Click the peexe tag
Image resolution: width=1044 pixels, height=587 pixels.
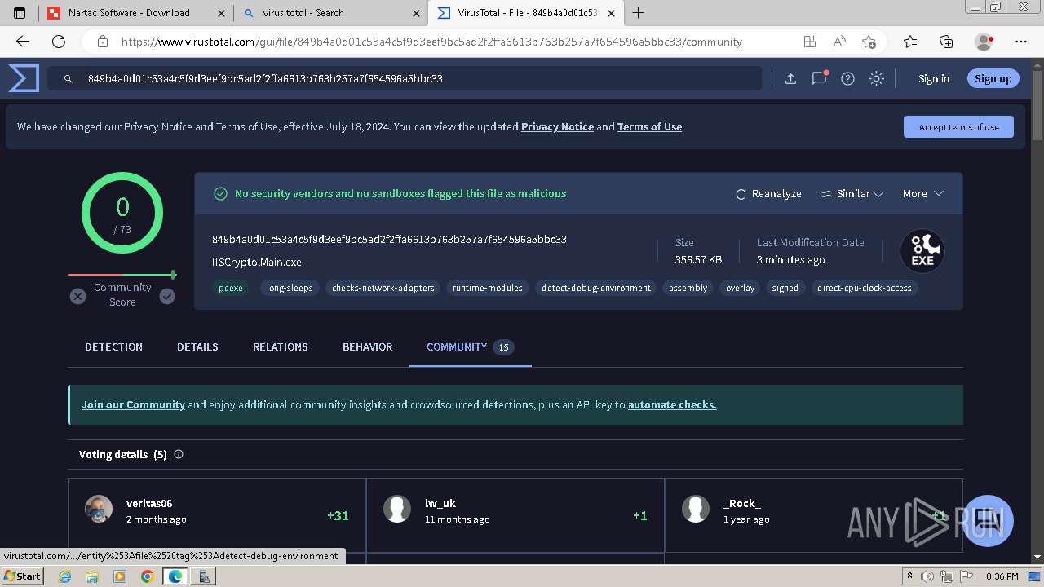click(231, 288)
